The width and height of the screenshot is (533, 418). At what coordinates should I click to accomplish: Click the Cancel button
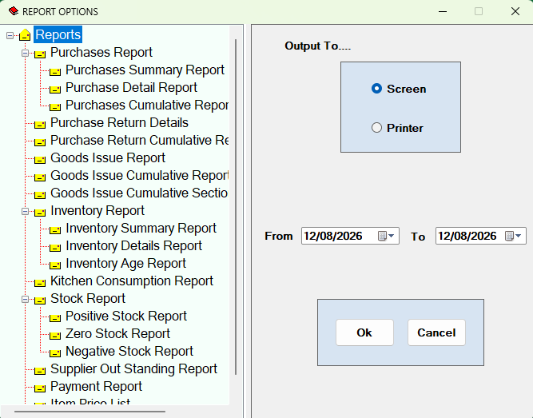pos(436,332)
